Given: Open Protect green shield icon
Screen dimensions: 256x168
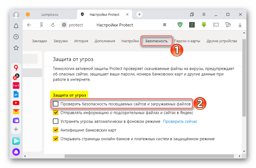Looking at the screenshot, I should click(x=180, y=25).
